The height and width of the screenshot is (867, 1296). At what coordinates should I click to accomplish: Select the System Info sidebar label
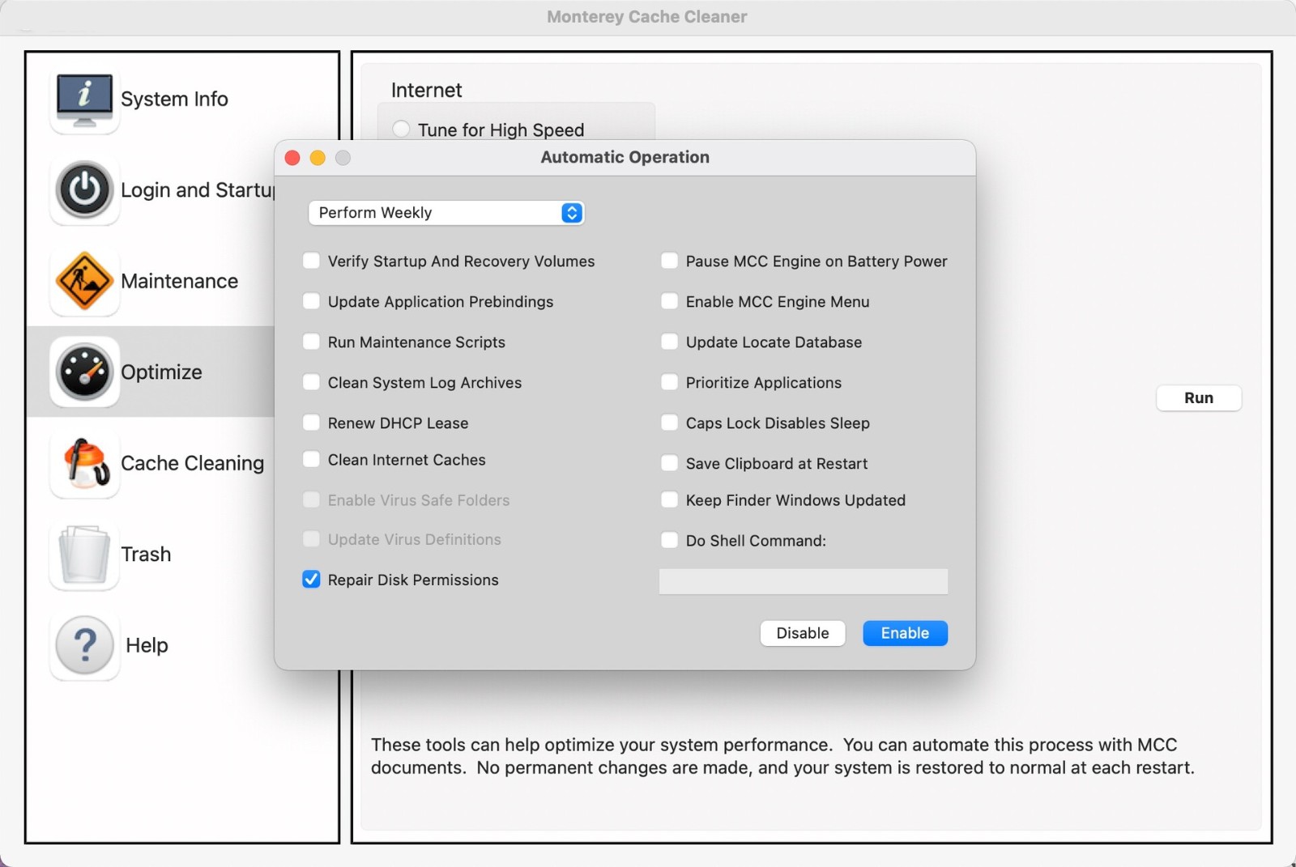(174, 99)
